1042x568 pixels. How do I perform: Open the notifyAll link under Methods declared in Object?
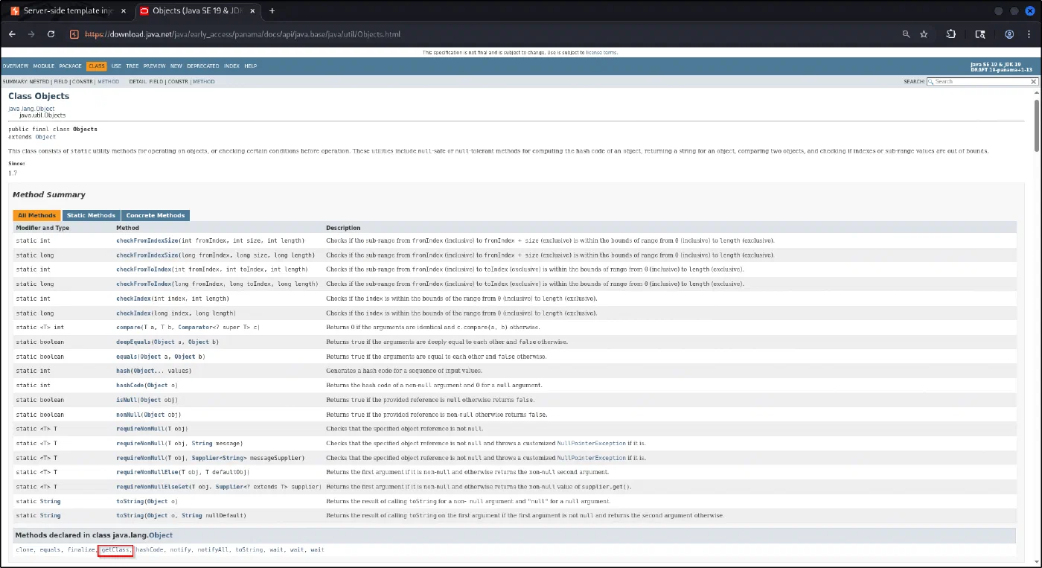(x=214, y=550)
